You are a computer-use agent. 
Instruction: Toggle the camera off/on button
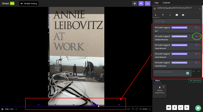tap(169, 107)
